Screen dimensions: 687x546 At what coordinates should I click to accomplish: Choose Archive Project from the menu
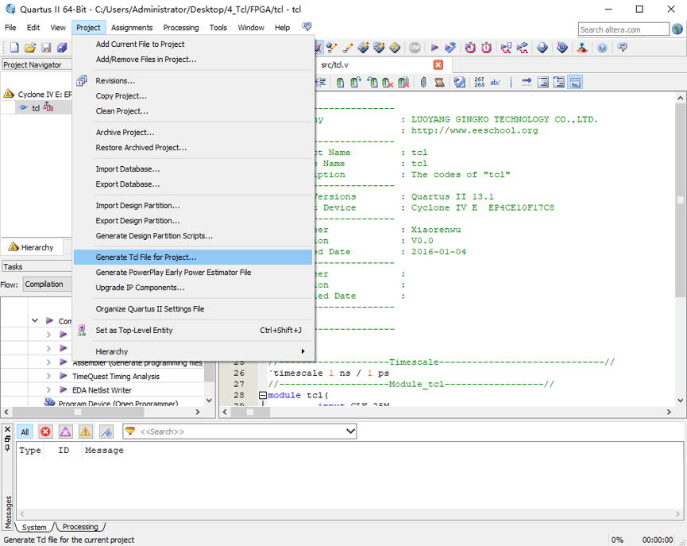(125, 133)
